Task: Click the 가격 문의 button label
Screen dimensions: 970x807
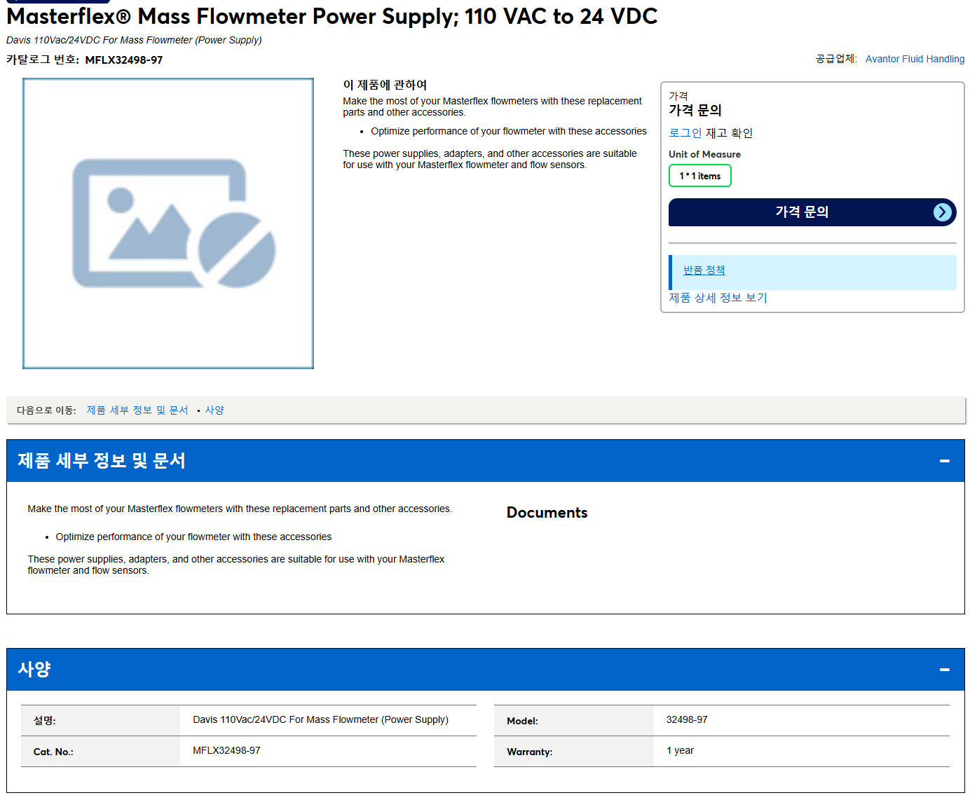Action: (x=802, y=212)
